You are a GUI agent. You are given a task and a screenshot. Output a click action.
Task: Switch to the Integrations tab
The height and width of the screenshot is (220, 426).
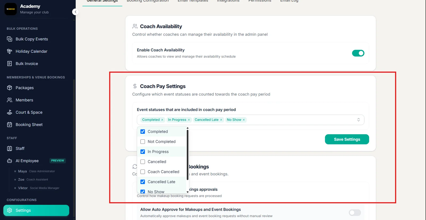228,1
